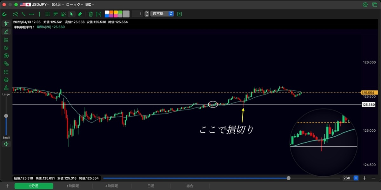Switch to the 総合 tab

[x=190, y=186]
